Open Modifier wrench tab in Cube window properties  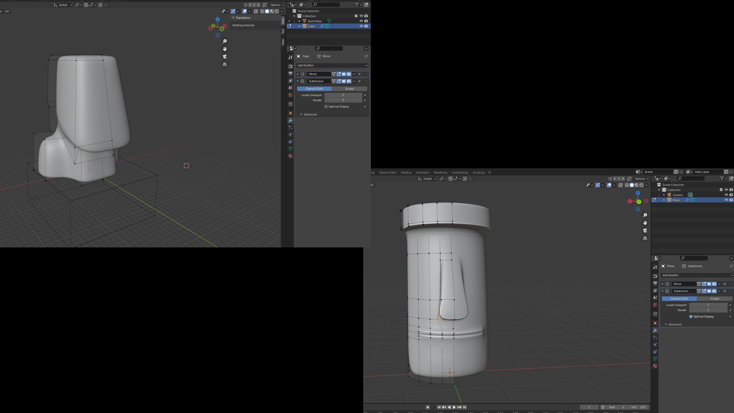(x=291, y=120)
